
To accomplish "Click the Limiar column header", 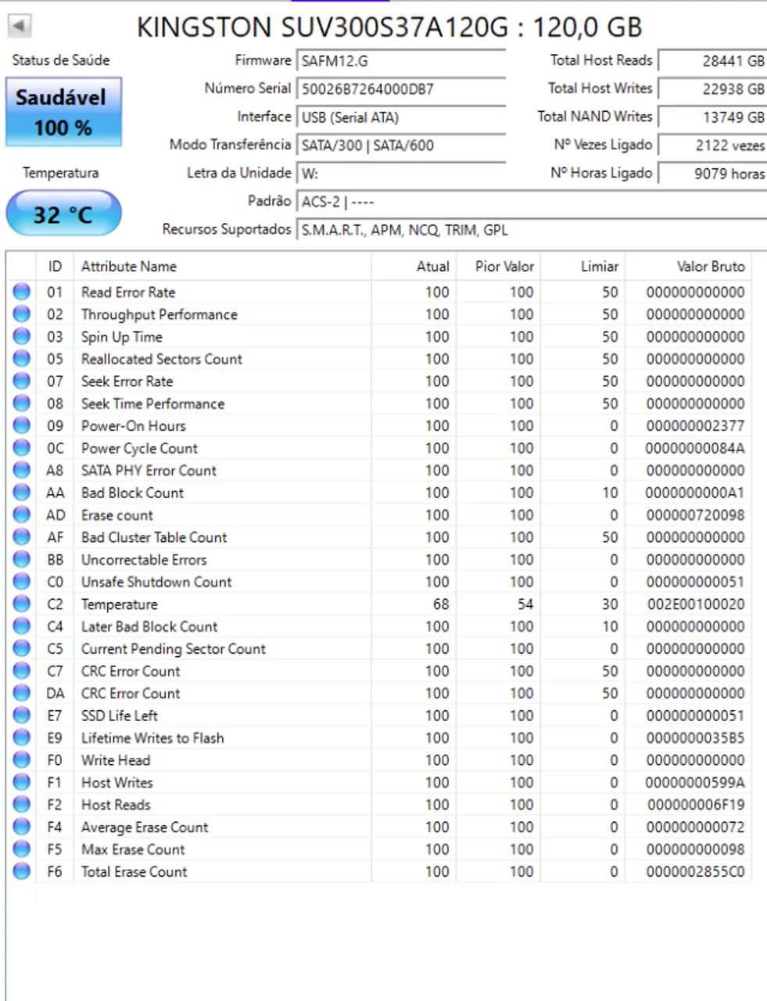I will point(583,267).
